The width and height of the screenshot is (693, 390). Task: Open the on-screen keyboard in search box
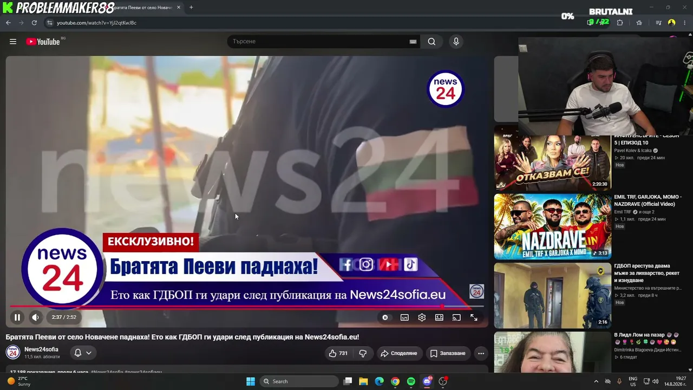(413, 42)
